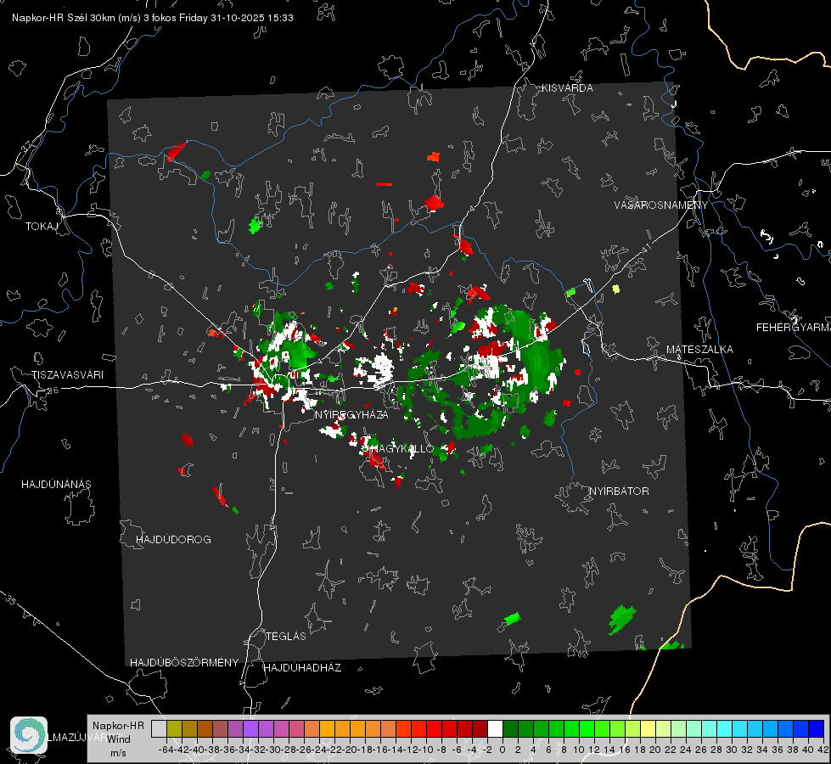The image size is (831, 764).
Task: Click the legend value -64
Action: 166,750
